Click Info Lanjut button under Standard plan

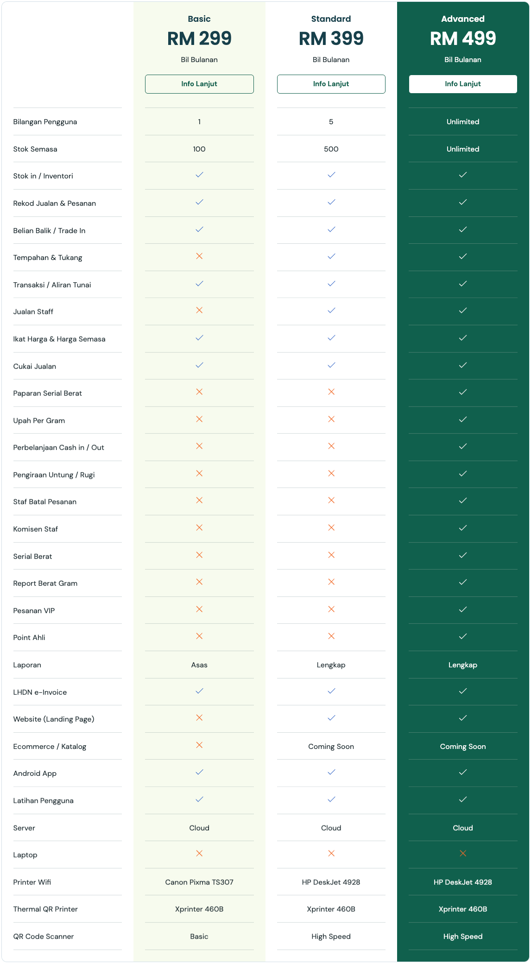[x=331, y=84]
